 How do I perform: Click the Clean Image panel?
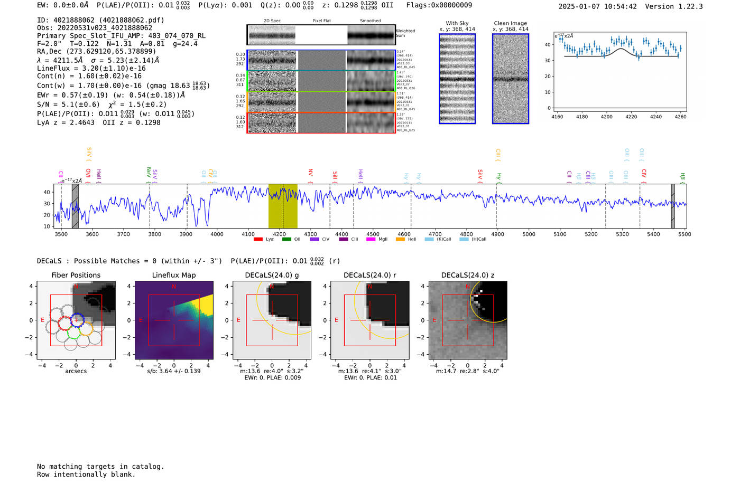coord(511,79)
